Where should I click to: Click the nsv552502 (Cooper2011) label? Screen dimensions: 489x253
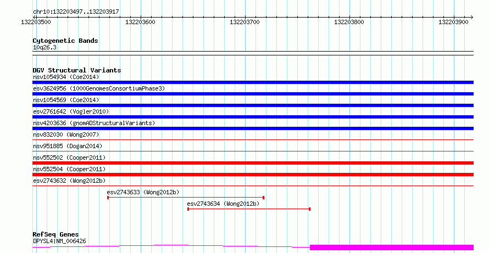[x=69, y=158]
